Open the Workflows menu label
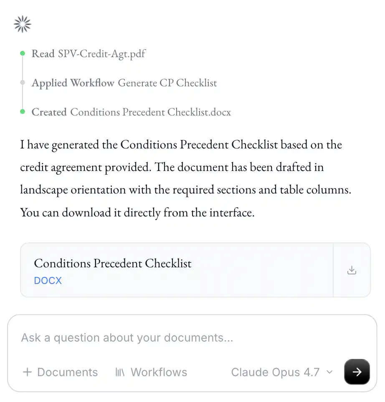This screenshot has width=385, height=402. (159, 372)
